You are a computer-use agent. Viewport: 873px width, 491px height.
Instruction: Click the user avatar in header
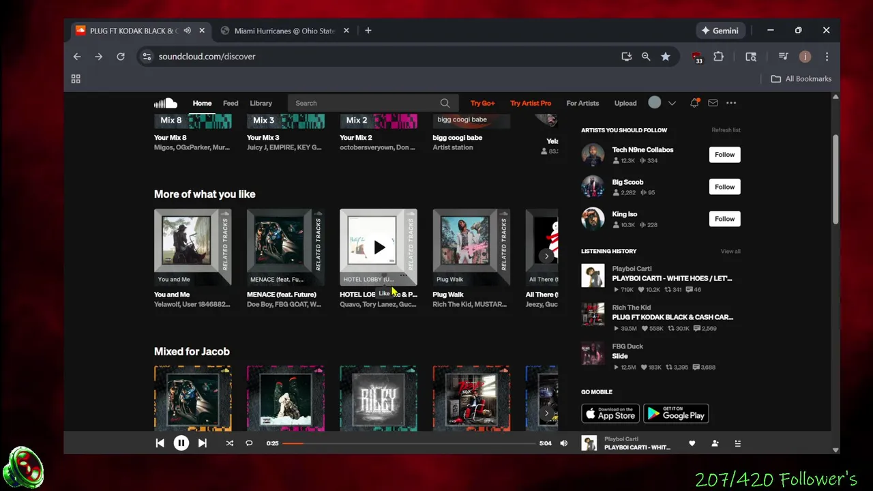coord(655,103)
